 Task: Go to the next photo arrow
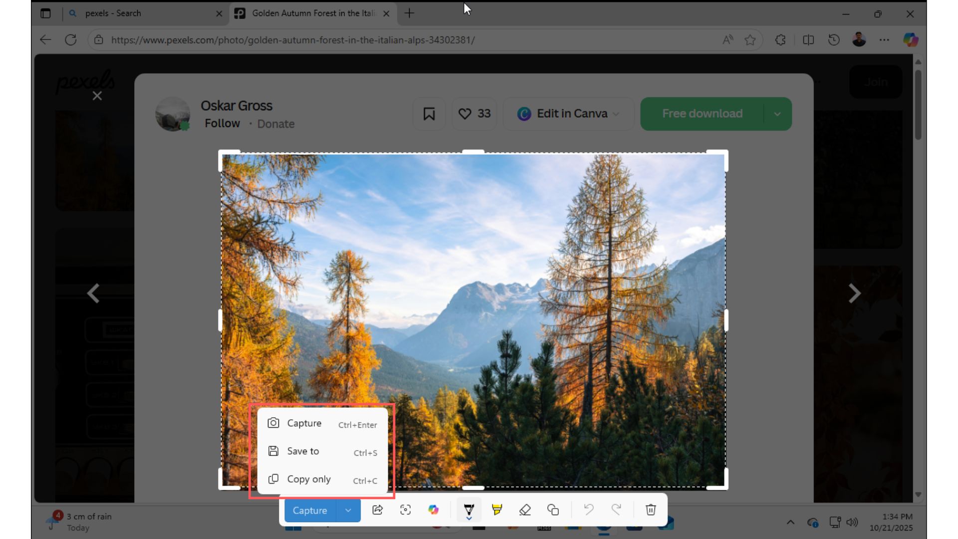(854, 293)
